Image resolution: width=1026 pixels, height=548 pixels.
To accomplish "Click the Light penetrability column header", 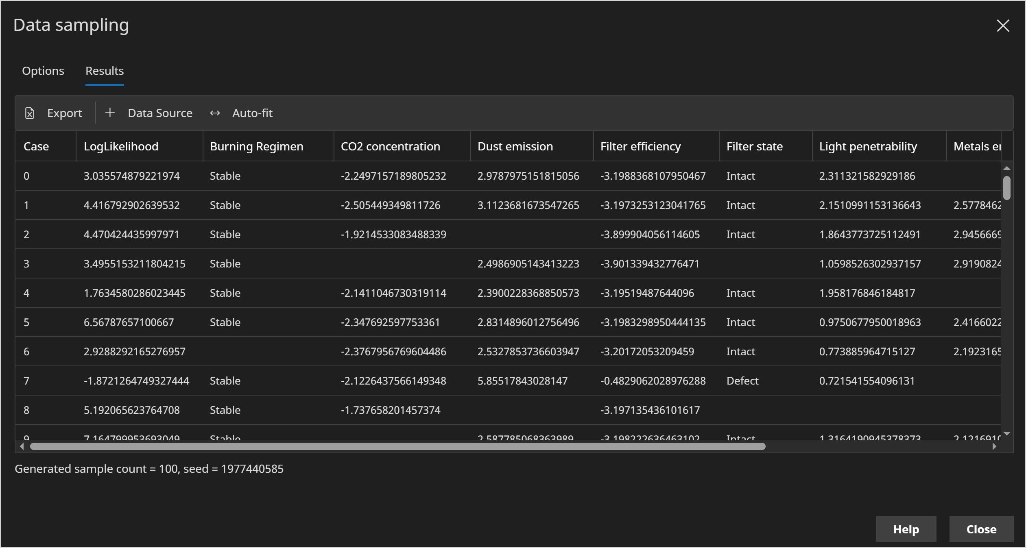I will click(868, 146).
